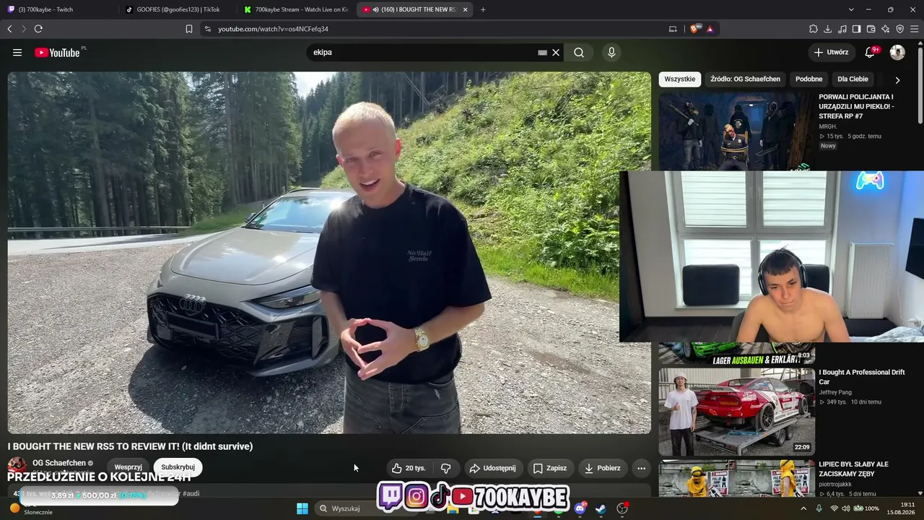
Task: Open 'I Bought A Professional Drift Car' thumbnail
Action: pos(736,412)
